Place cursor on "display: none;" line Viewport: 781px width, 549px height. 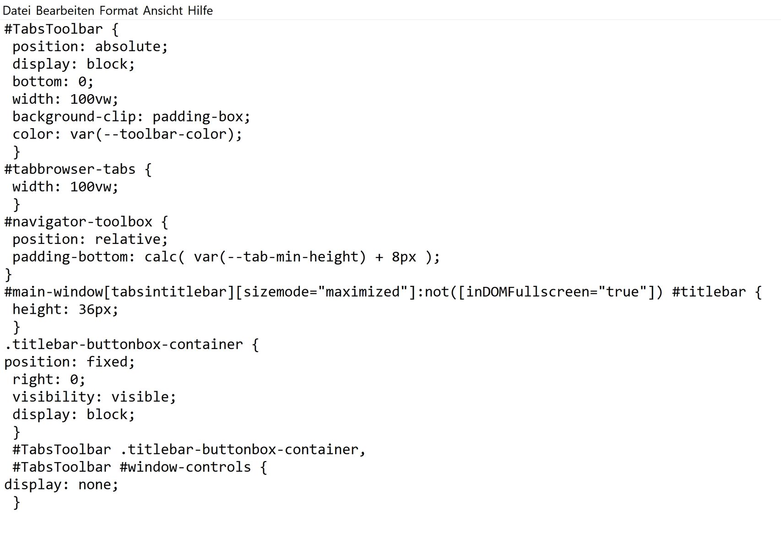pos(61,484)
